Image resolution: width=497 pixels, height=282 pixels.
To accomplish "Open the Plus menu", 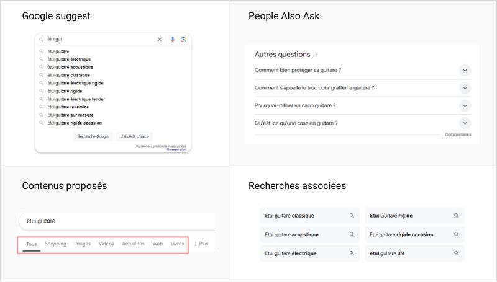I will click(x=201, y=244).
